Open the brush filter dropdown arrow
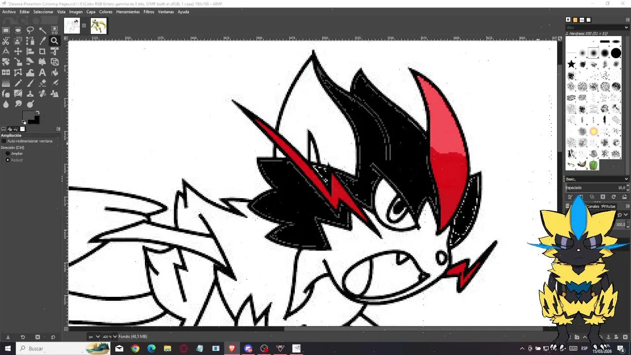Viewport: 631px width, 355px height. [627, 28]
